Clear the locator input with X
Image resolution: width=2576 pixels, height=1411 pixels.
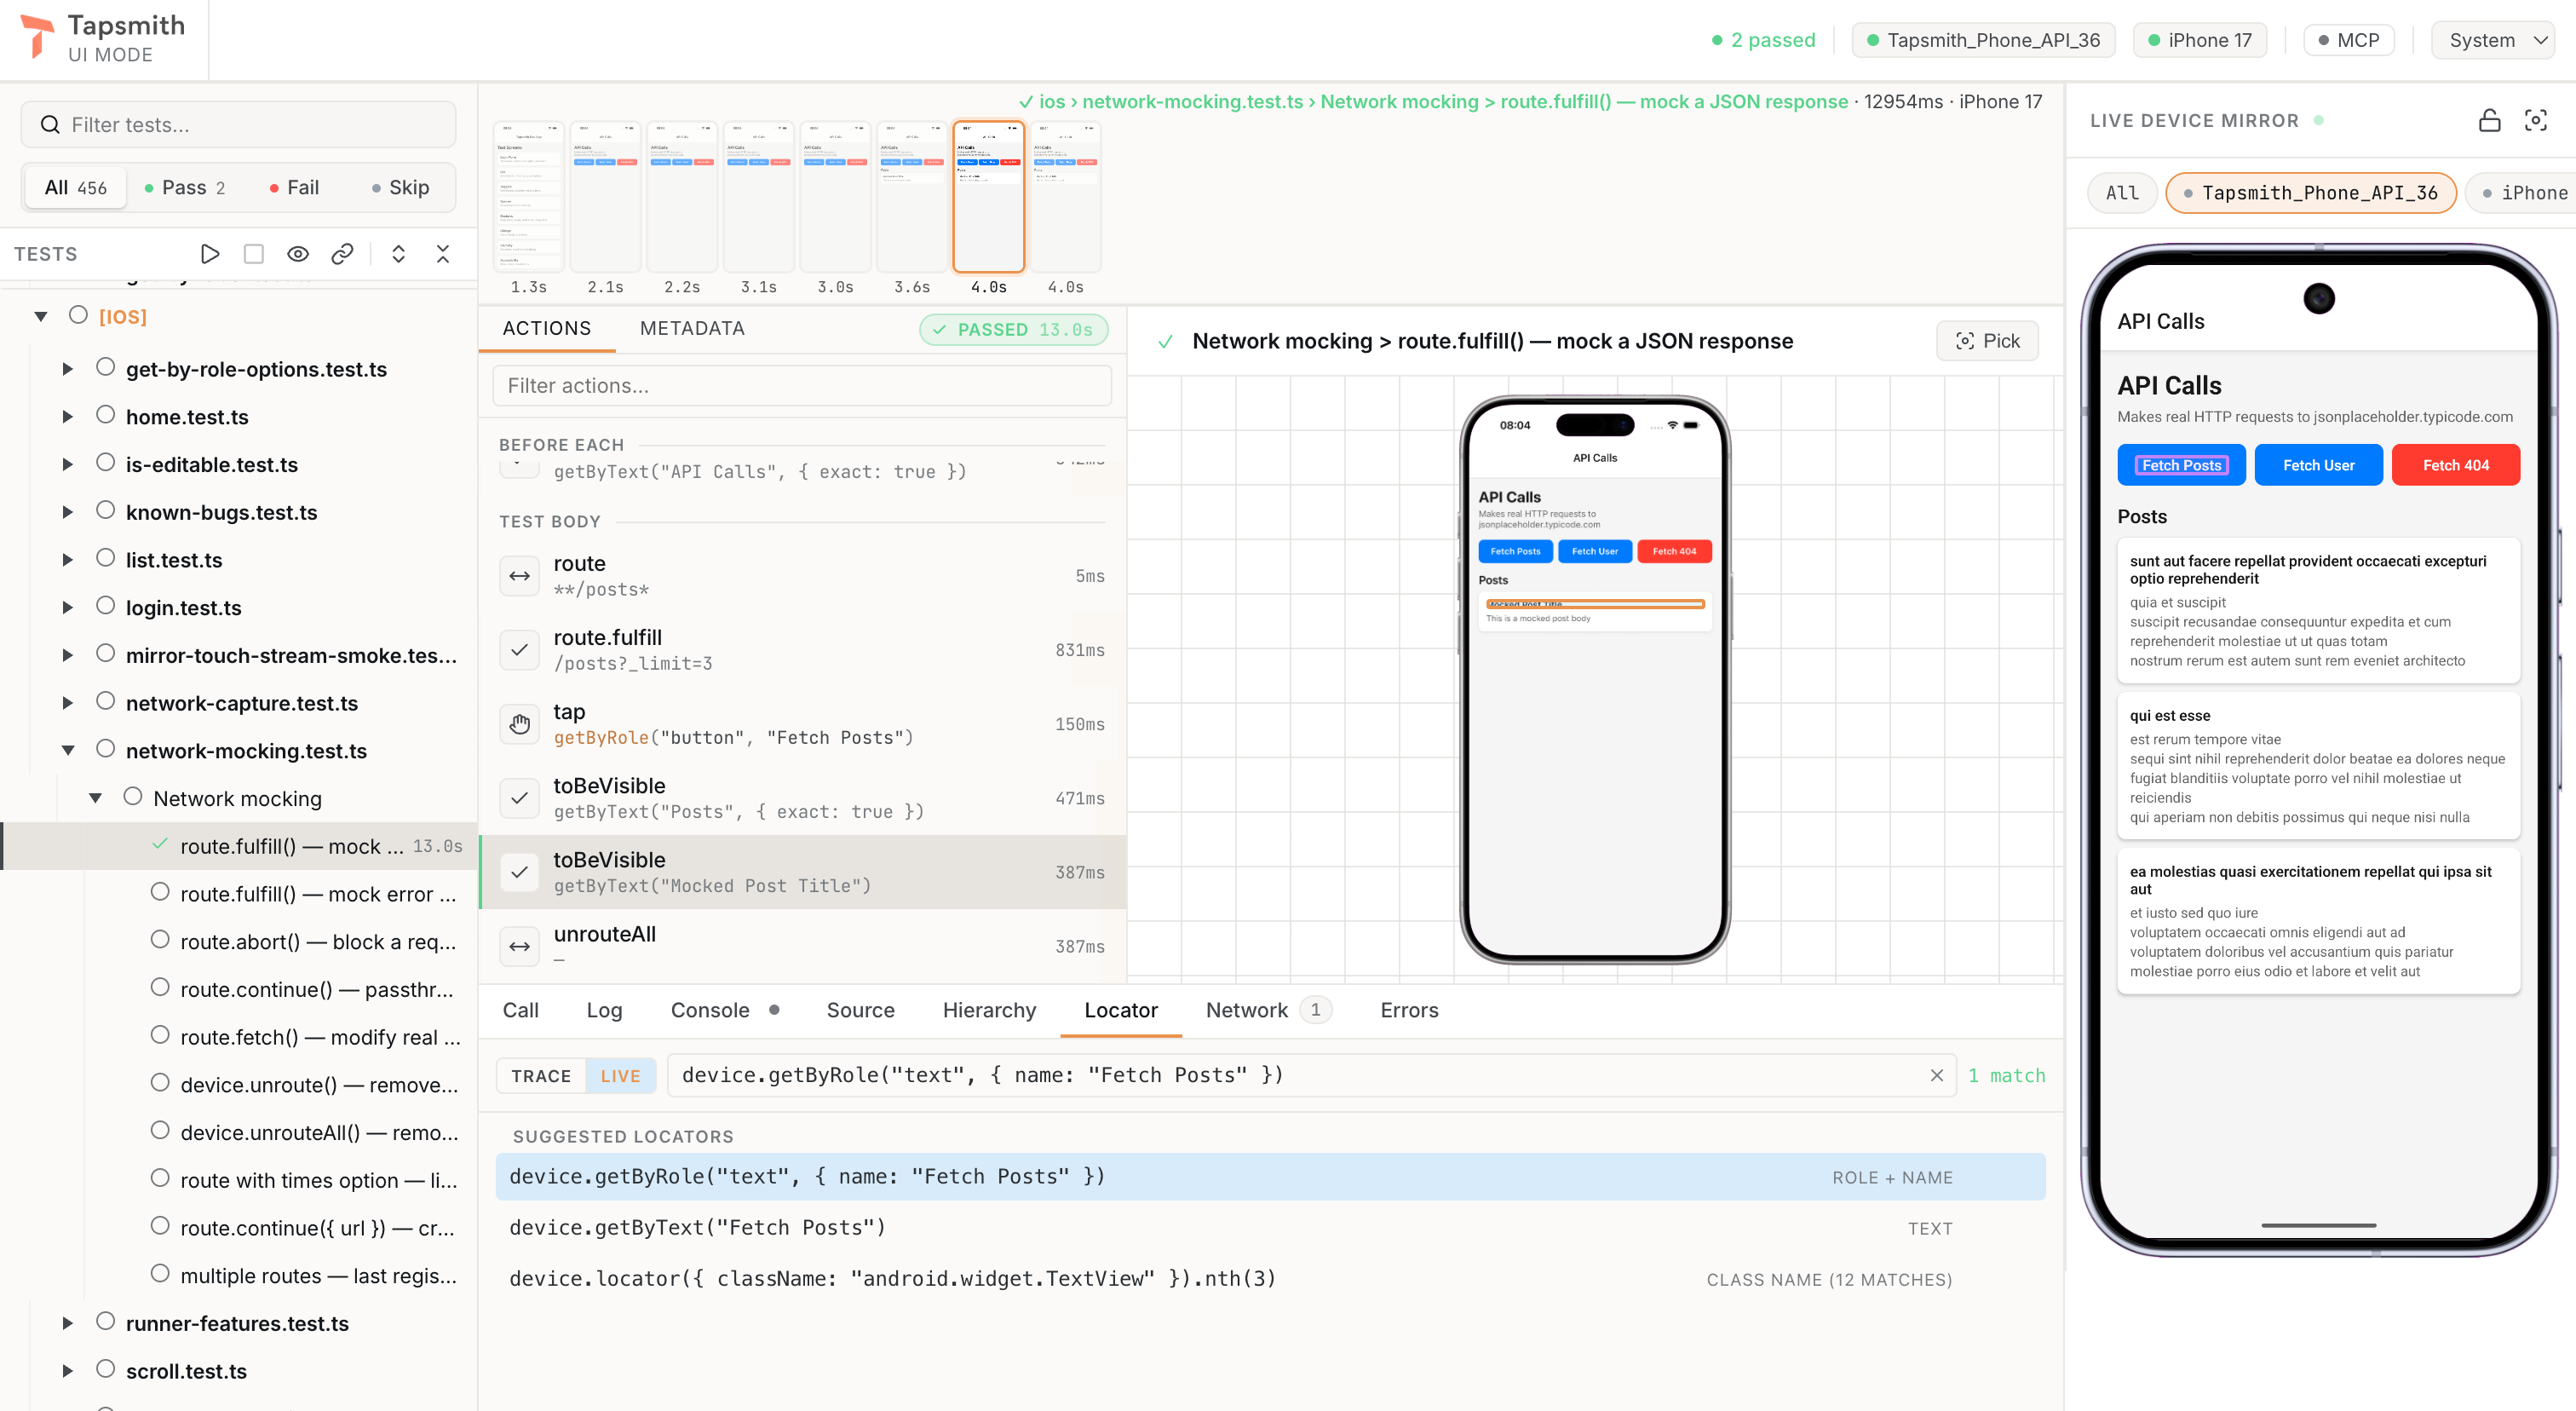(x=1936, y=1075)
